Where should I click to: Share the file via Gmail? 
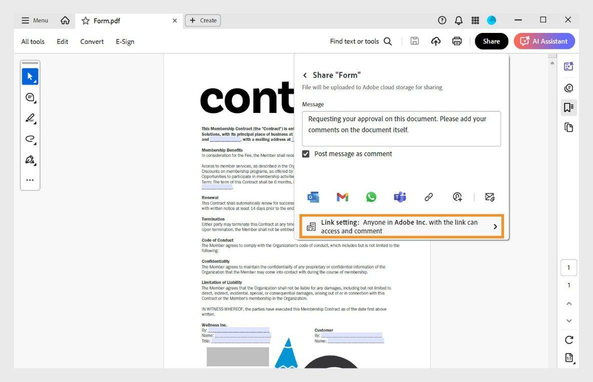pyautogui.click(x=342, y=197)
